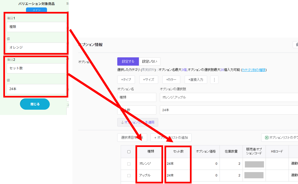Image resolution: width=298 pixels, height=184 pixels.
Task: Click the 項目1 field containing 種類
Action: (36, 27)
